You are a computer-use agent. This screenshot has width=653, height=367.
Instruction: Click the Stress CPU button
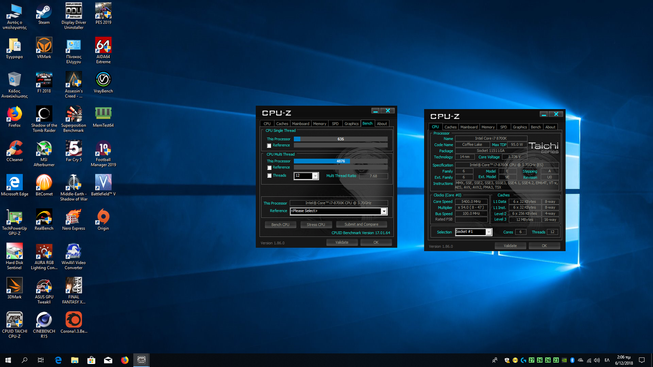[316, 224]
